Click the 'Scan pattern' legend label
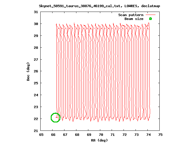 point(131,15)
